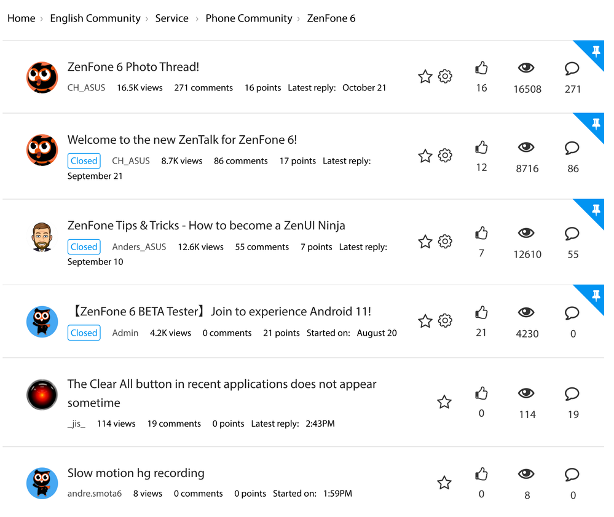Expand the breadcrumb arrow after Phone Community
614x517 pixels.
(x=299, y=18)
